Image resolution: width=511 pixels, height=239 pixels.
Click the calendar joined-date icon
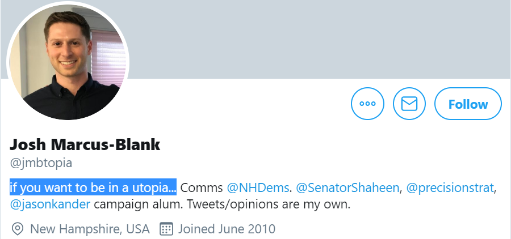point(166,229)
